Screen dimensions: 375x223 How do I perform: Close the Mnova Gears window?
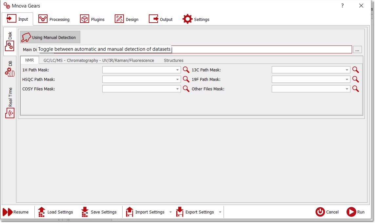pos(361,6)
